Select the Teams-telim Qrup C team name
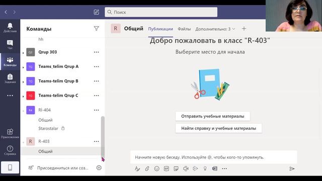The width and height of the screenshot is (322, 181). pyautogui.click(x=58, y=96)
